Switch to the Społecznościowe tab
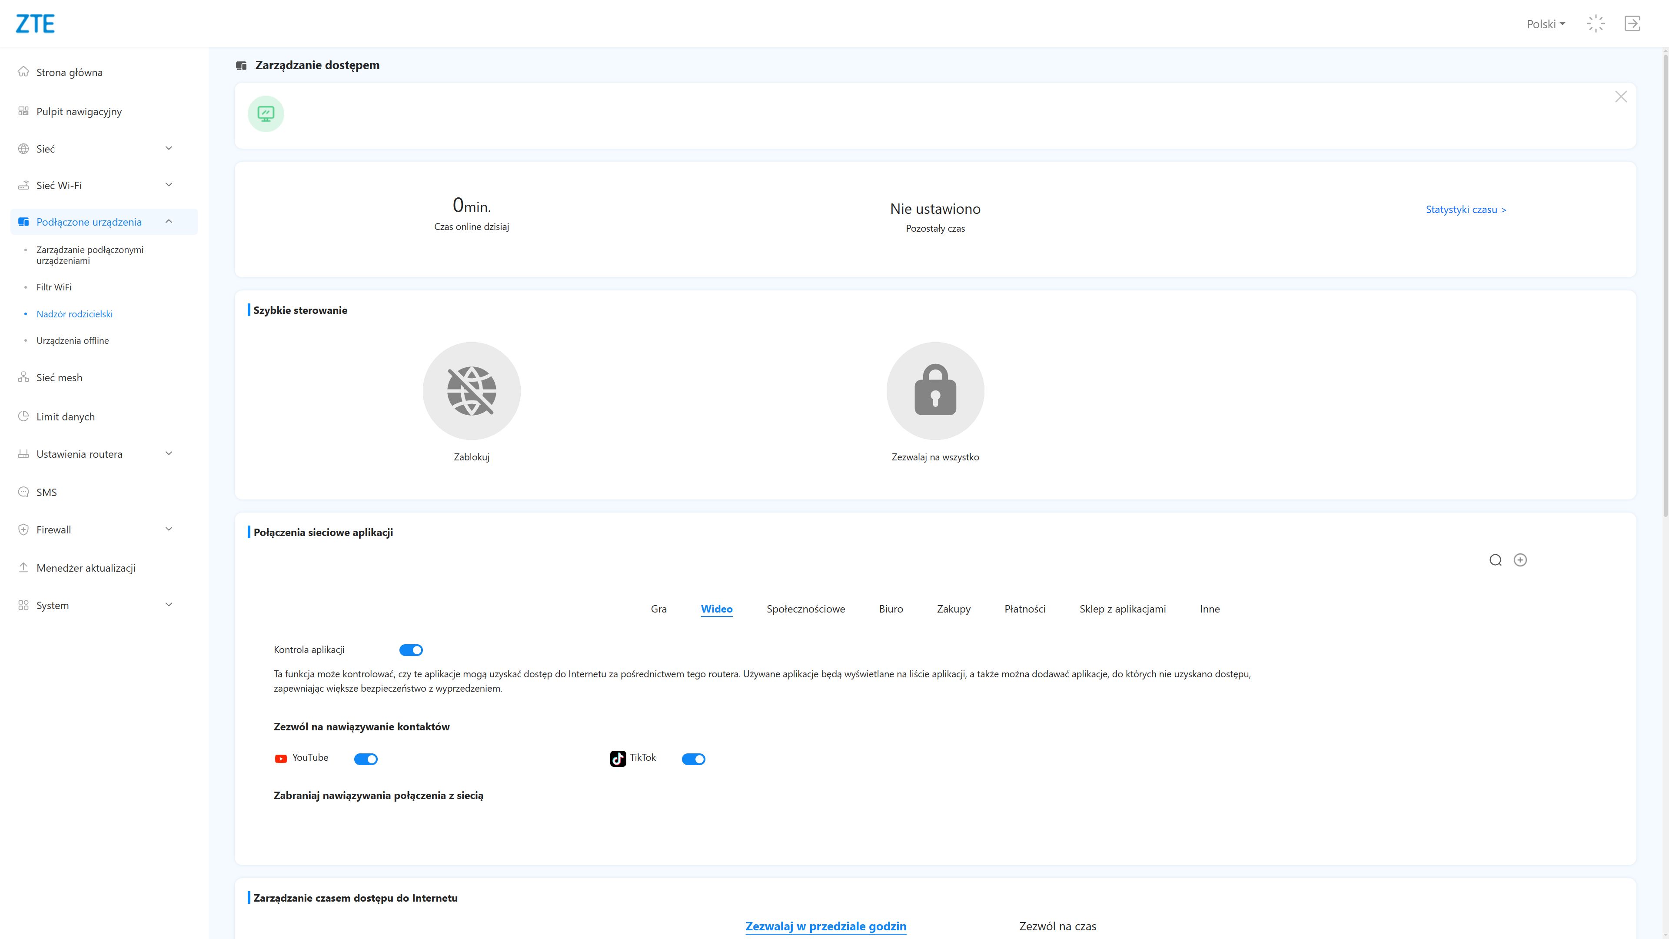 (x=805, y=609)
